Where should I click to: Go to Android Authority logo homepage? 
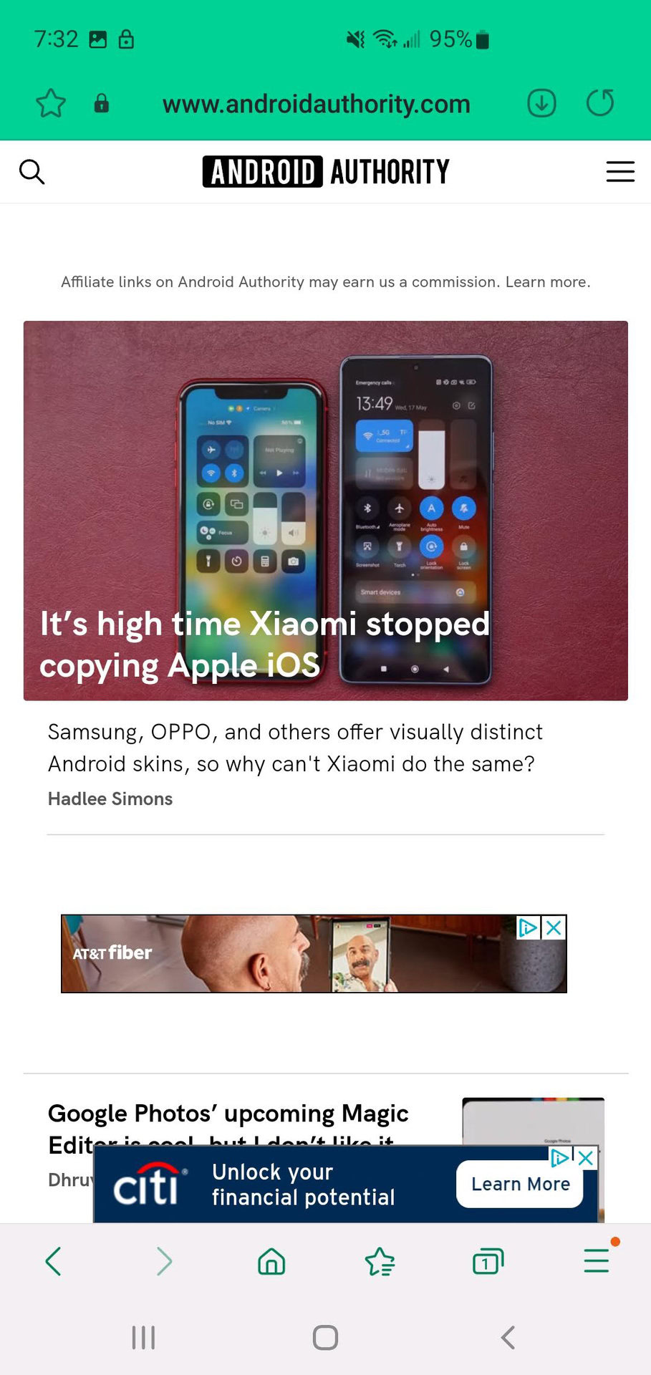[x=326, y=172]
